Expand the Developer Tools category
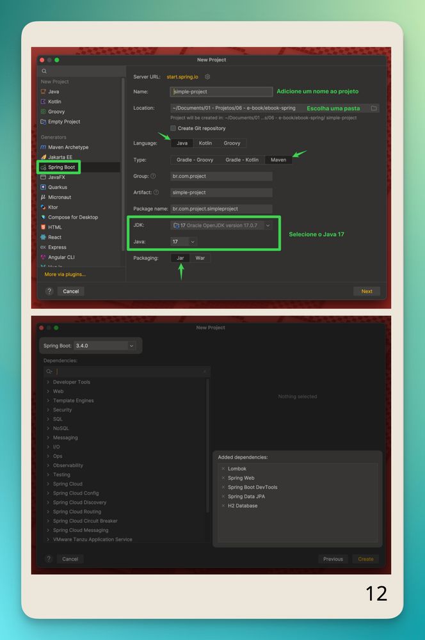Image resolution: width=425 pixels, height=640 pixels. coord(48,382)
